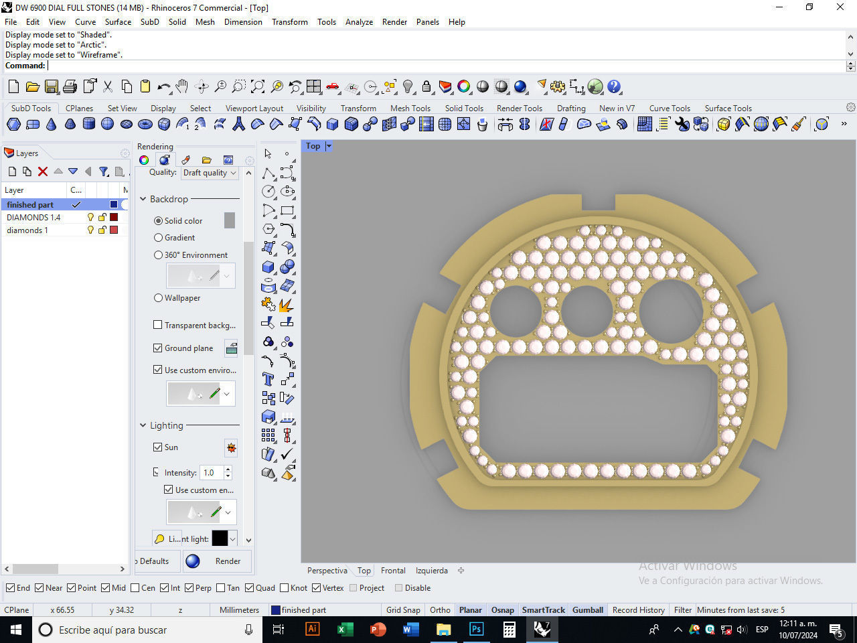Click the Print icon
Viewport: 857px width, 643px height.
[70, 86]
